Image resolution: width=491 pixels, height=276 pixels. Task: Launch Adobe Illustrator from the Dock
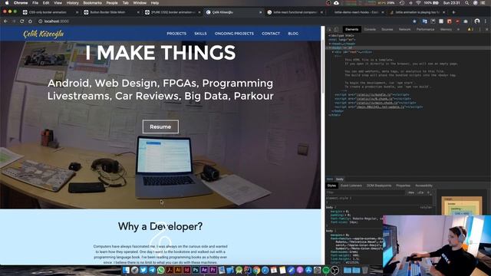pyautogui.click(x=178, y=270)
